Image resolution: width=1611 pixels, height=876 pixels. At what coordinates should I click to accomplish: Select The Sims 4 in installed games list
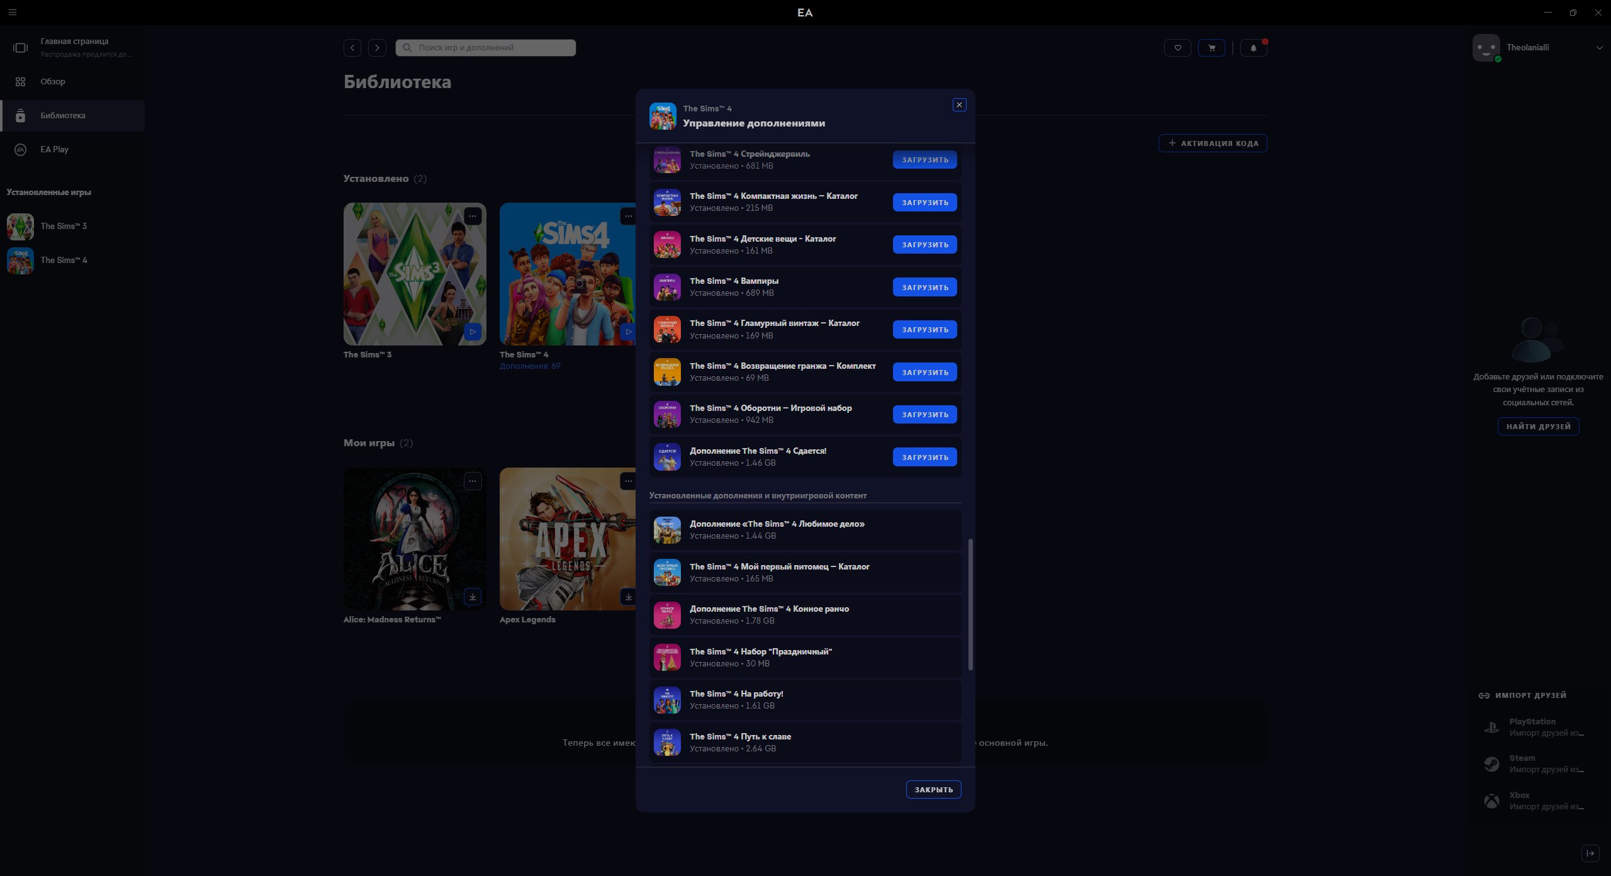72,260
